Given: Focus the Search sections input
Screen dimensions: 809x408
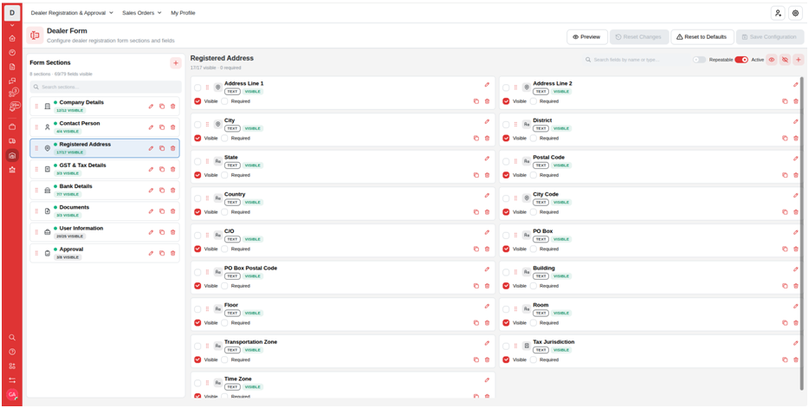Looking at the screenshot, I should (x=106, y=87).
